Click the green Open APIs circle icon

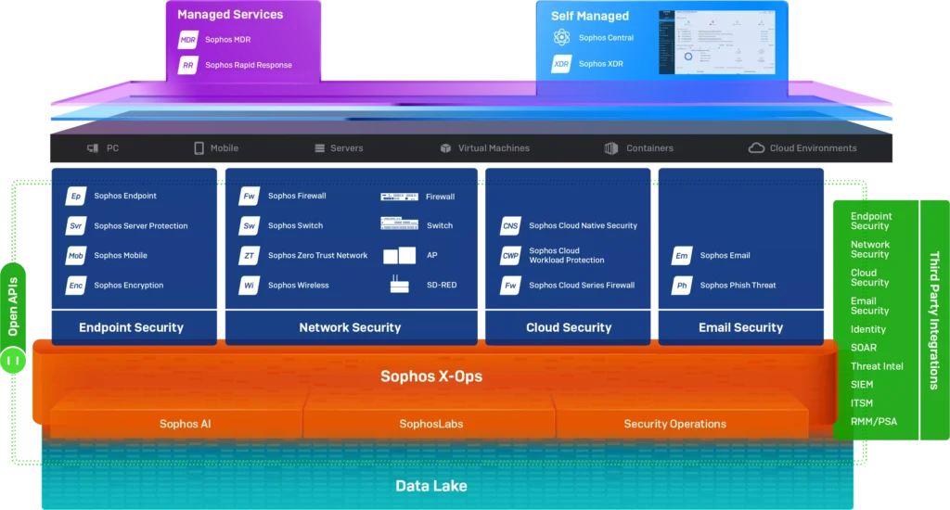(13, 361)
